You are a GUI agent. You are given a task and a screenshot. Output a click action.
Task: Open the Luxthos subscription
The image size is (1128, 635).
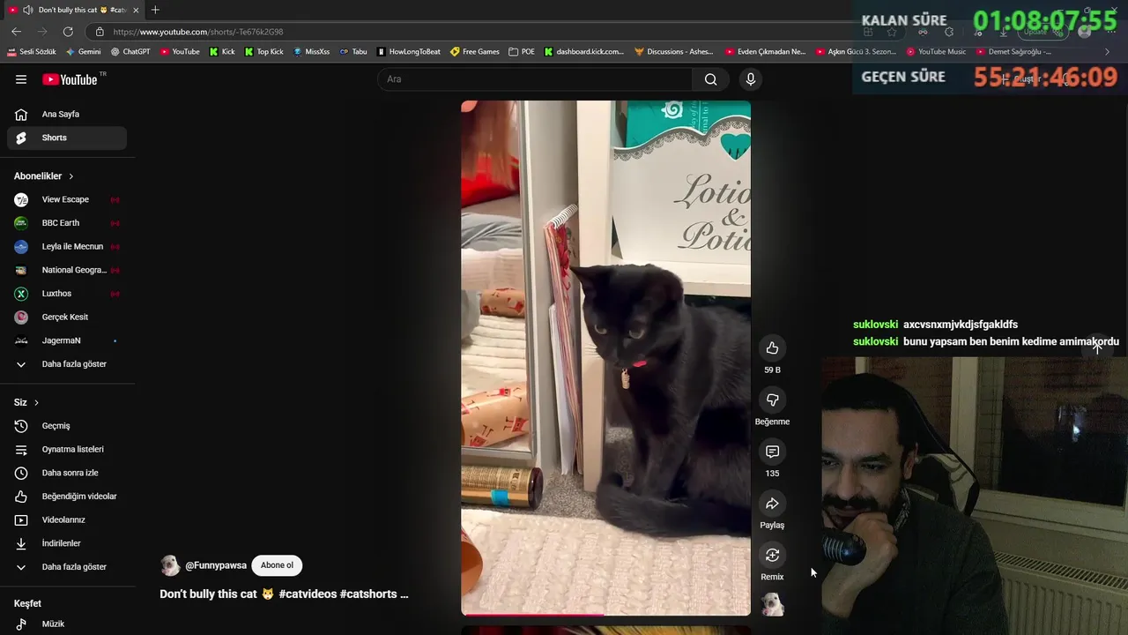67,294
